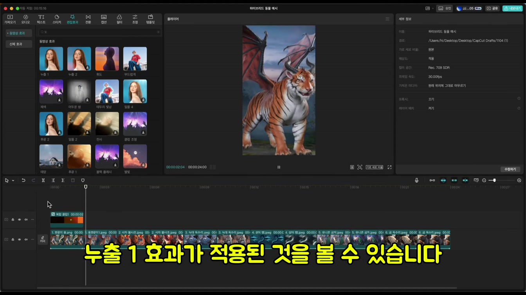Lock the compound clip track
This screenshot has width=526, height=295.
pyautogui.click(x=13, y=220)
